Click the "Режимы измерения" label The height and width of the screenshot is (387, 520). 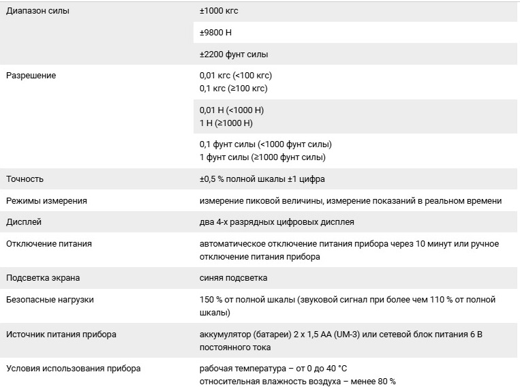(x=46, y=201)
